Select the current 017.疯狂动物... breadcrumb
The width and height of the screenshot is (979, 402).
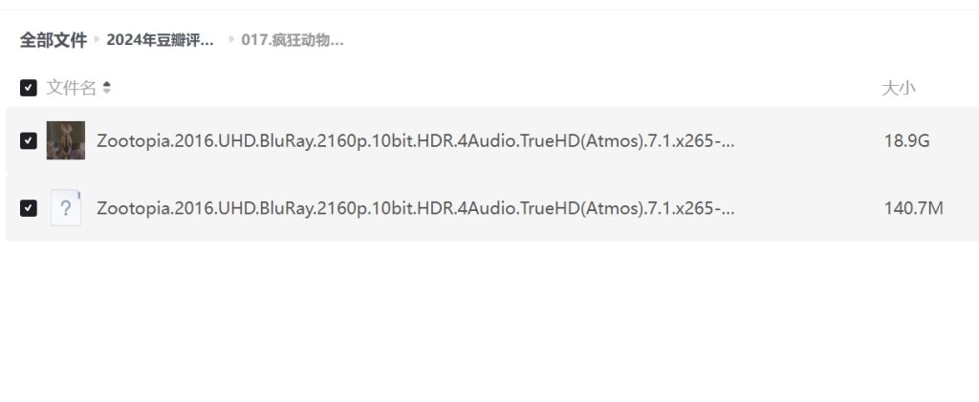pyautogui.click(x=293, y=40)
